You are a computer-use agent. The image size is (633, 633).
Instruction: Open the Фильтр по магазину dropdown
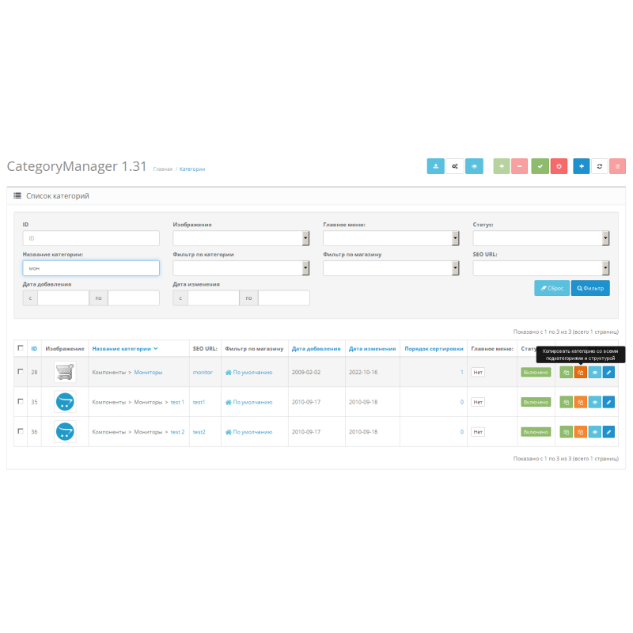[x=391, y=268]
